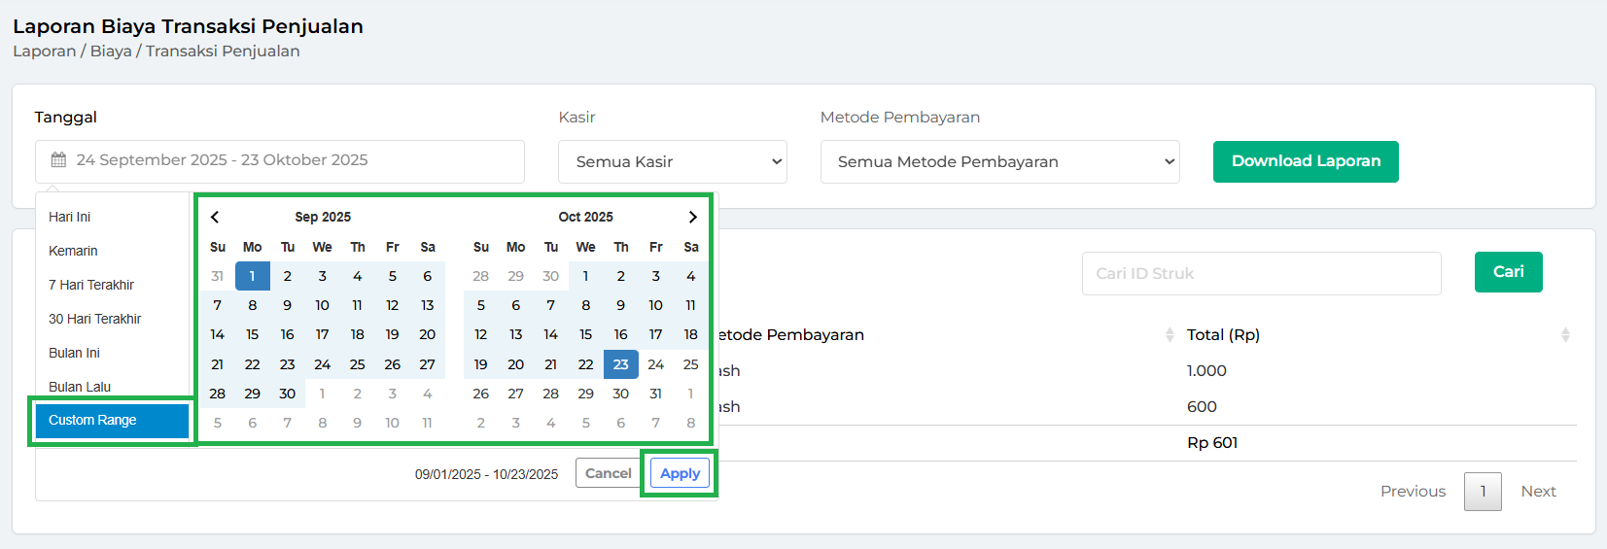Go to next month in calendar

pos(692,217)
